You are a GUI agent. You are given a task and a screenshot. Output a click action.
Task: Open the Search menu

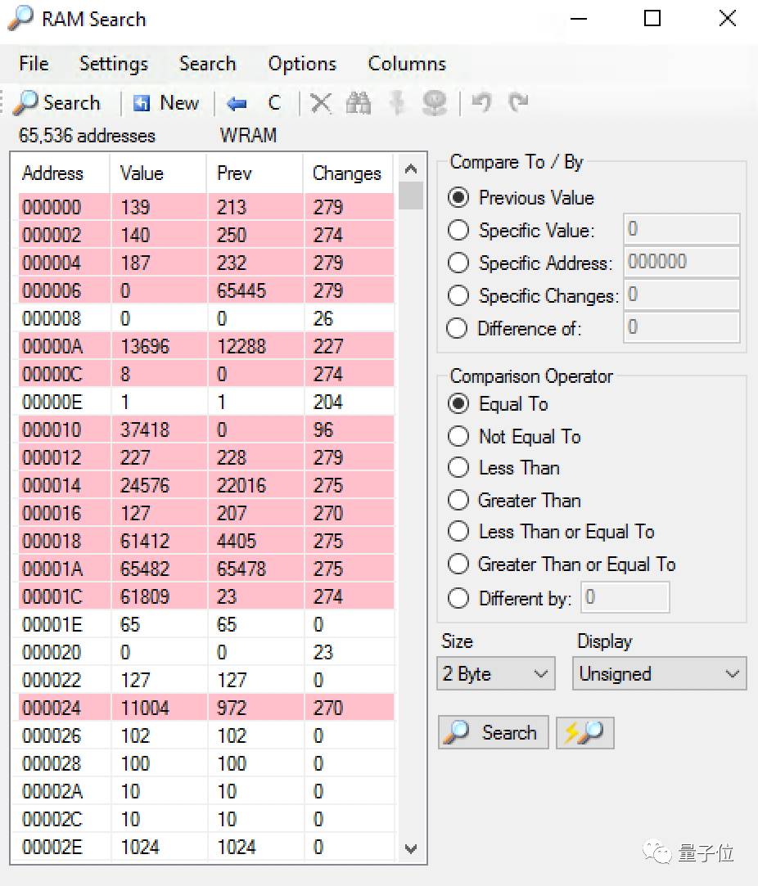[x=207, y=63]
